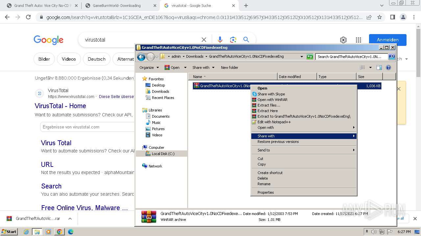Expand the Open button dropdown arrow

tap(185, 68)
